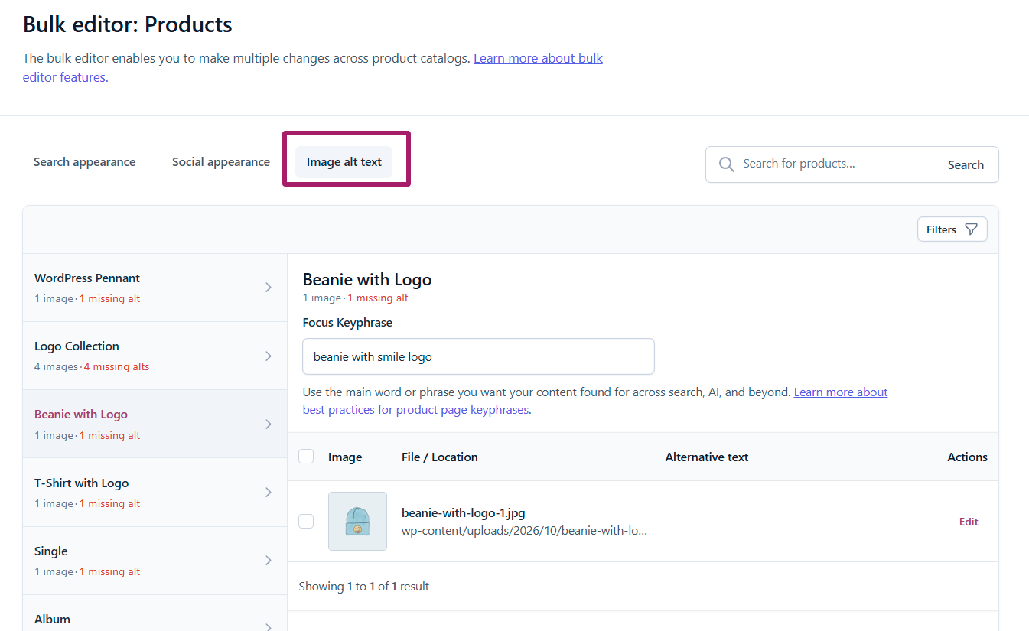Click the Alternative text column header
1029x631 pixels.
pyautogui.click(x=707, y=457)
